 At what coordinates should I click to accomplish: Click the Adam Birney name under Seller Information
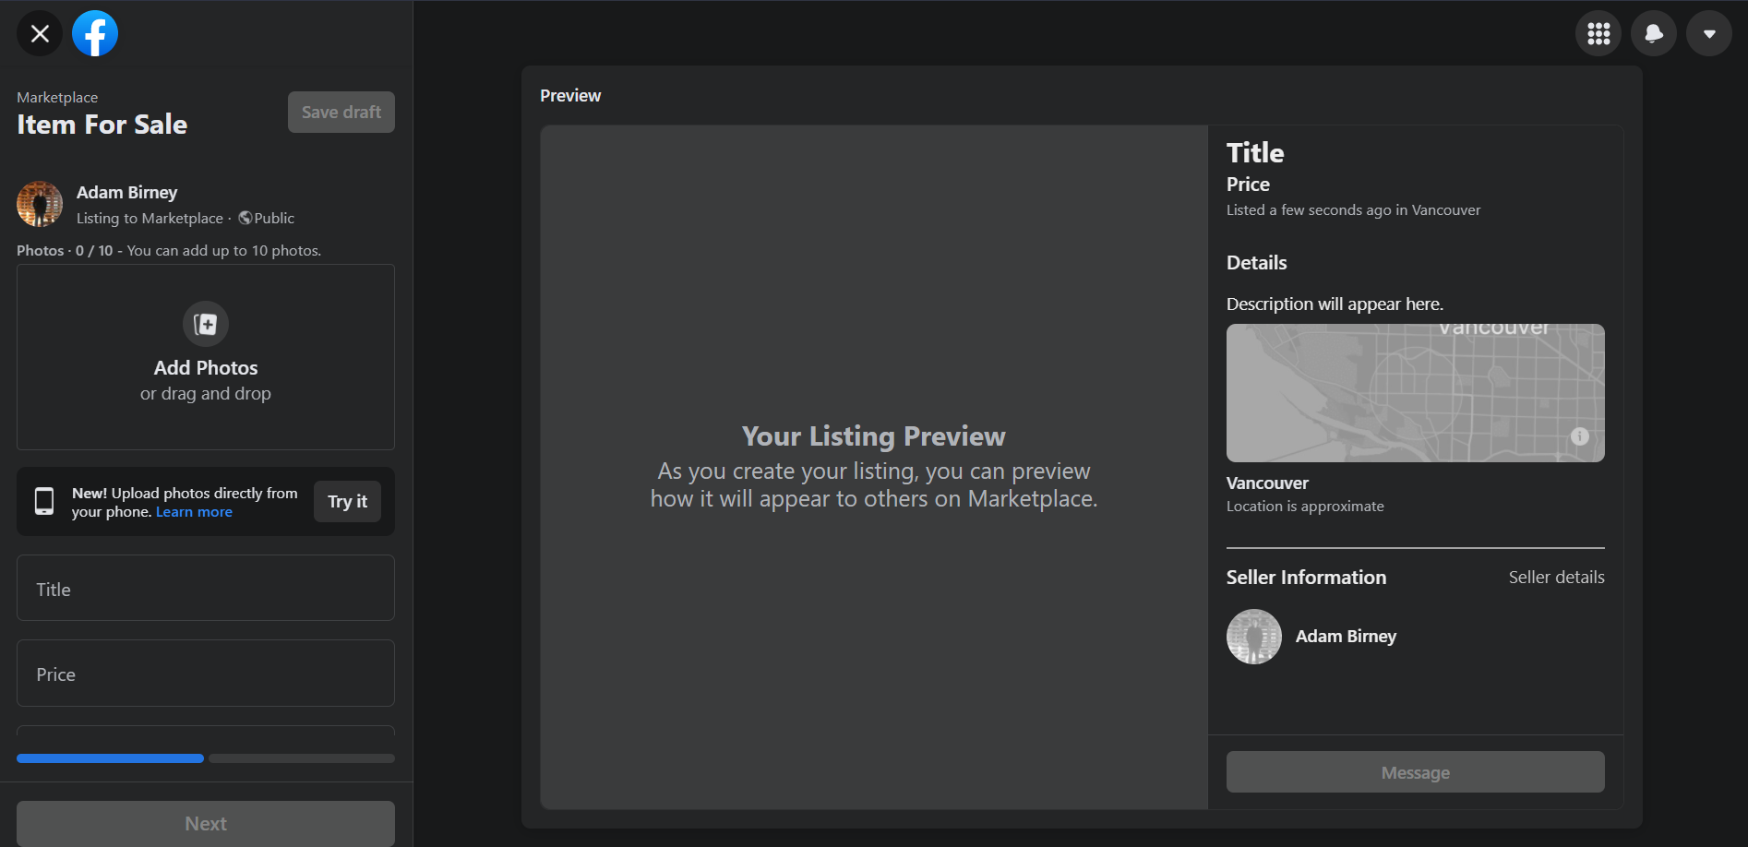[1346, 637]
